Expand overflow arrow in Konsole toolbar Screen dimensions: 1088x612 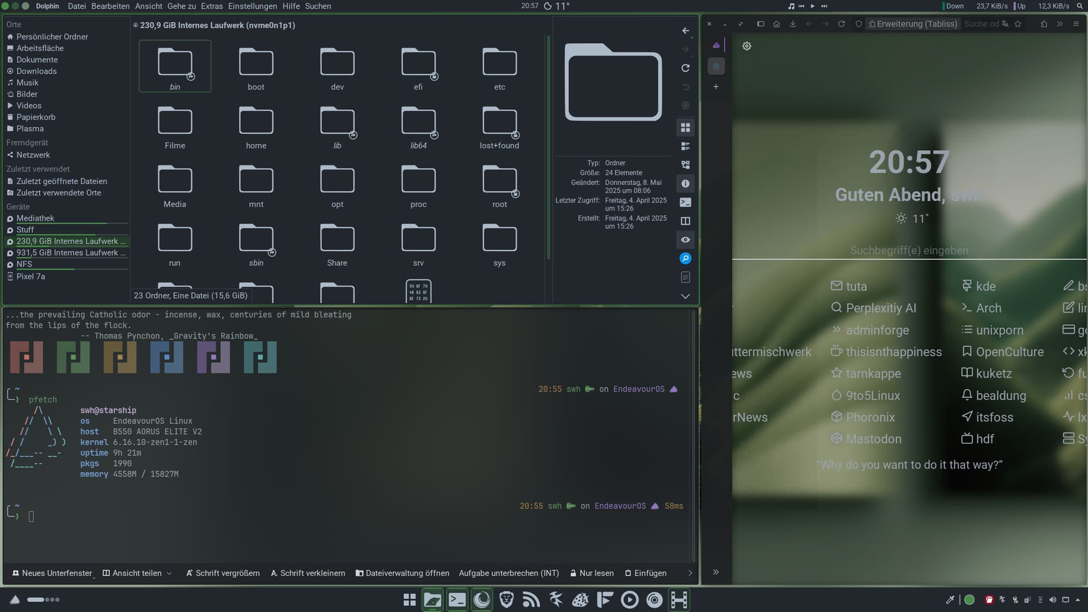click(690, 573)
